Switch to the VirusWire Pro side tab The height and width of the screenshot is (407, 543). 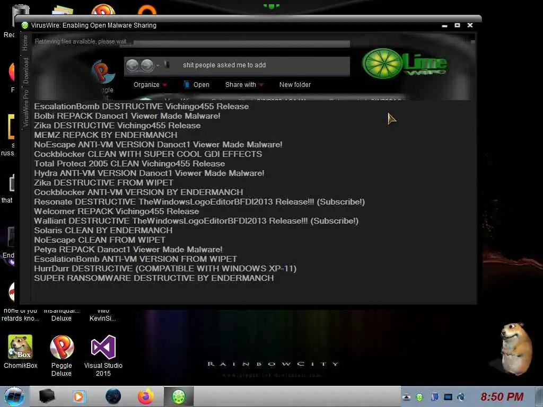pos(25,108)
